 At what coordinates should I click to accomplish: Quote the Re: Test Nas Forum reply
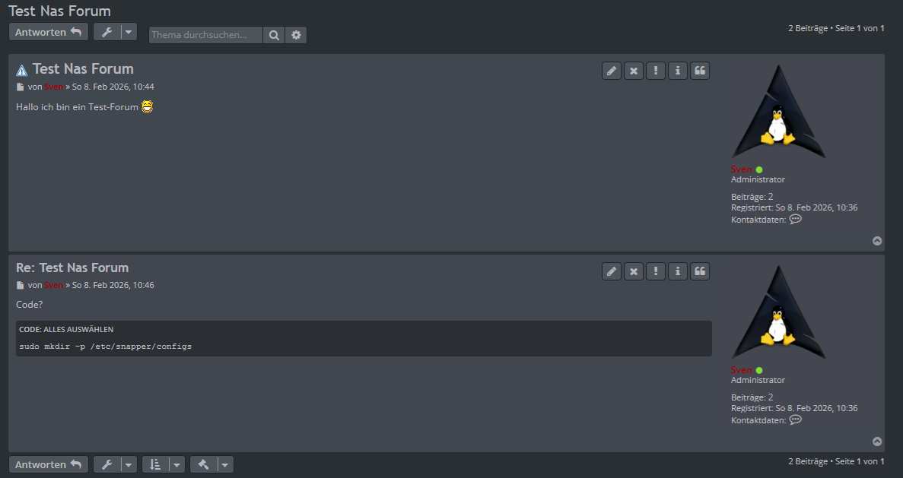pyautogui.click(x=700, y=271)
